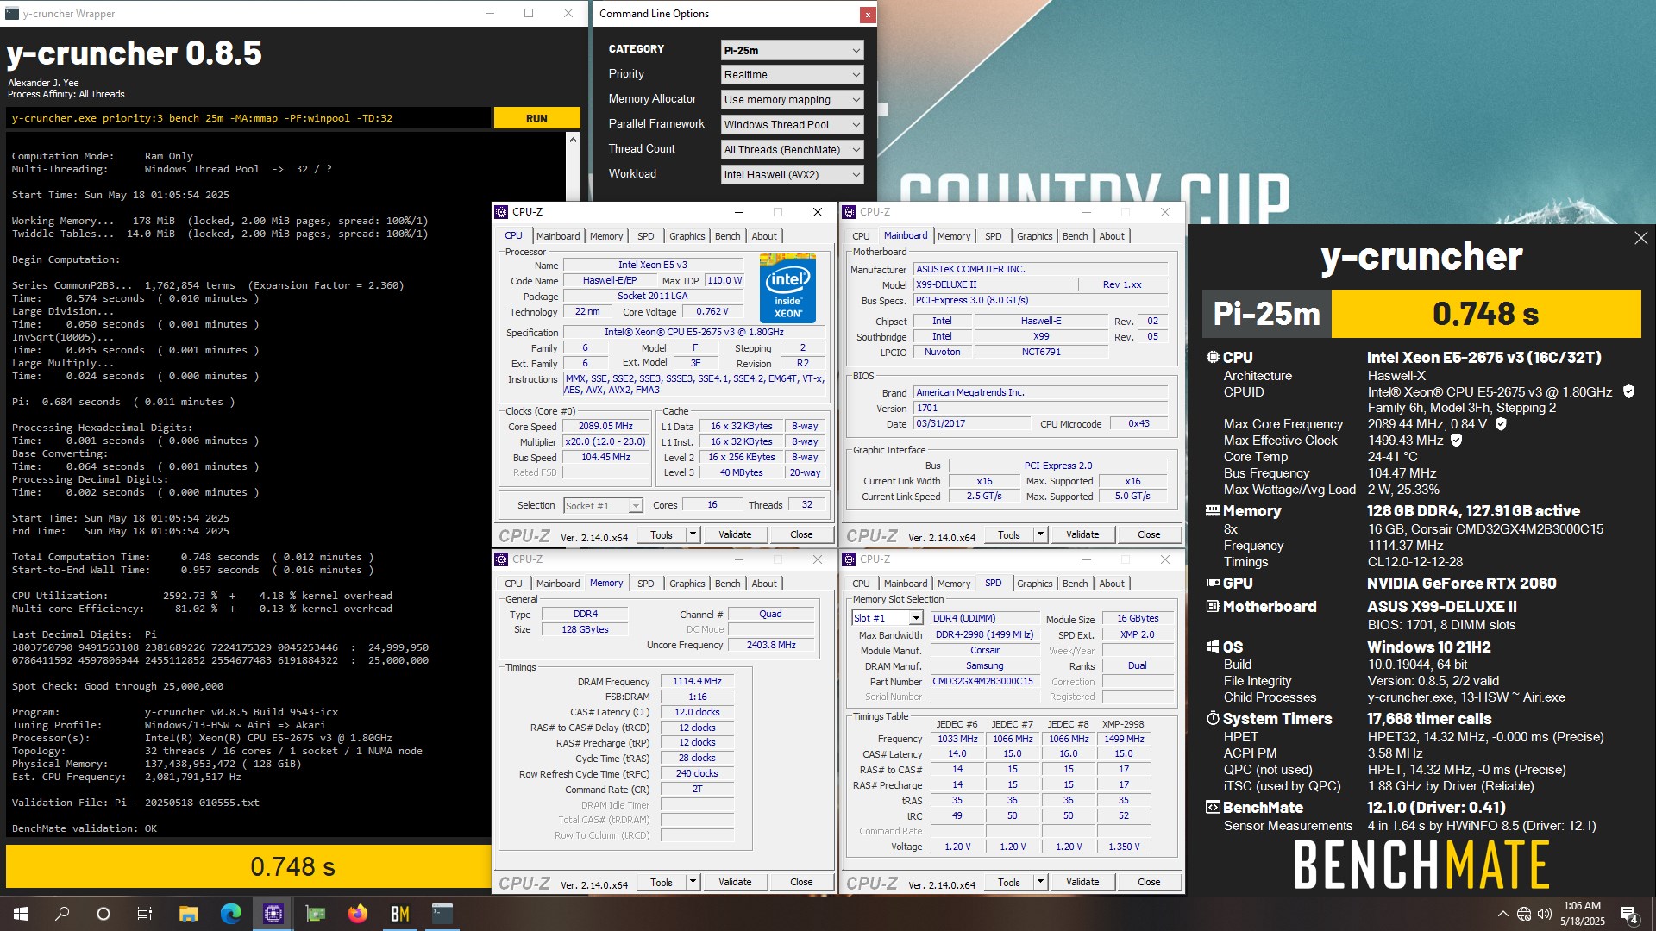The width and height of the screenshot is (1656, 931).
Task: Click the BenchMate code icon in result panel
Action: tap(1213, 807)
